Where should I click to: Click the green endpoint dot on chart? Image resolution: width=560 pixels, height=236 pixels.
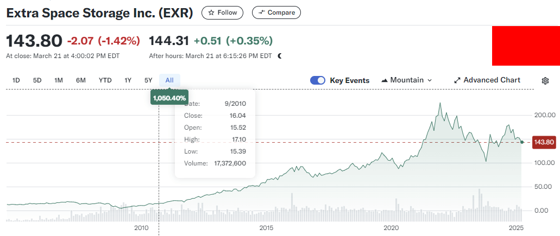(522, 142)
